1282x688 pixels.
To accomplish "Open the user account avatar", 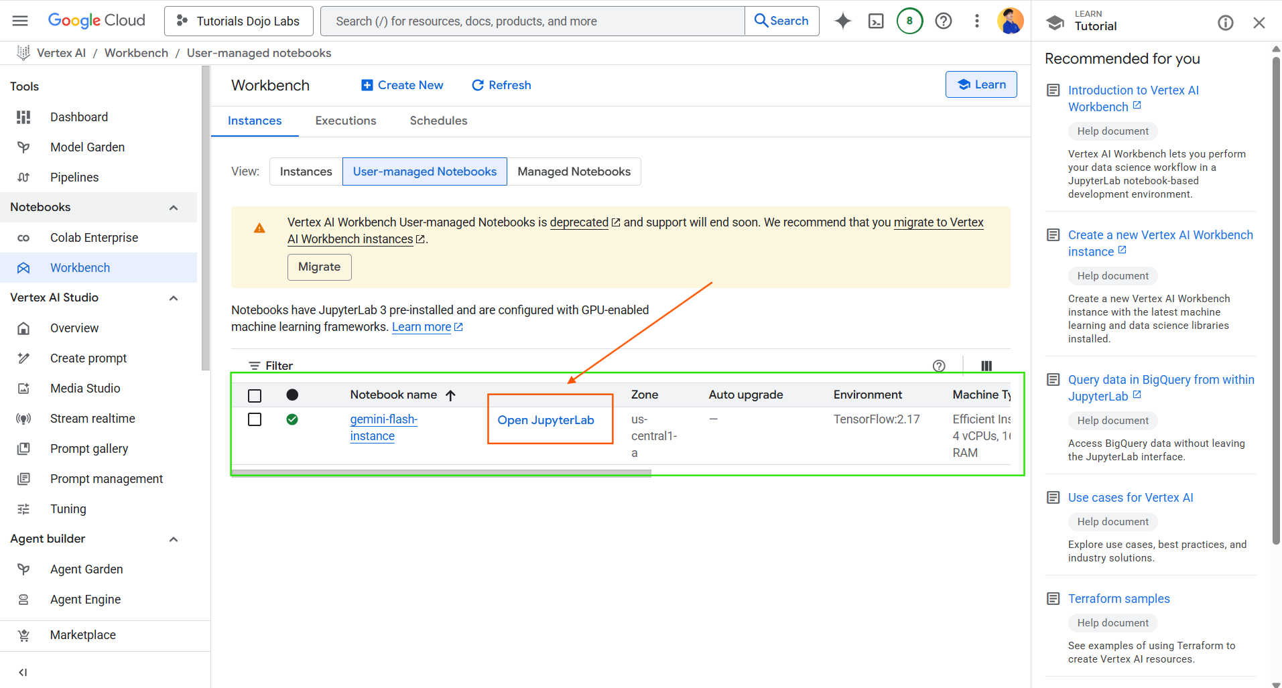I will click(x=1010, y=21).
